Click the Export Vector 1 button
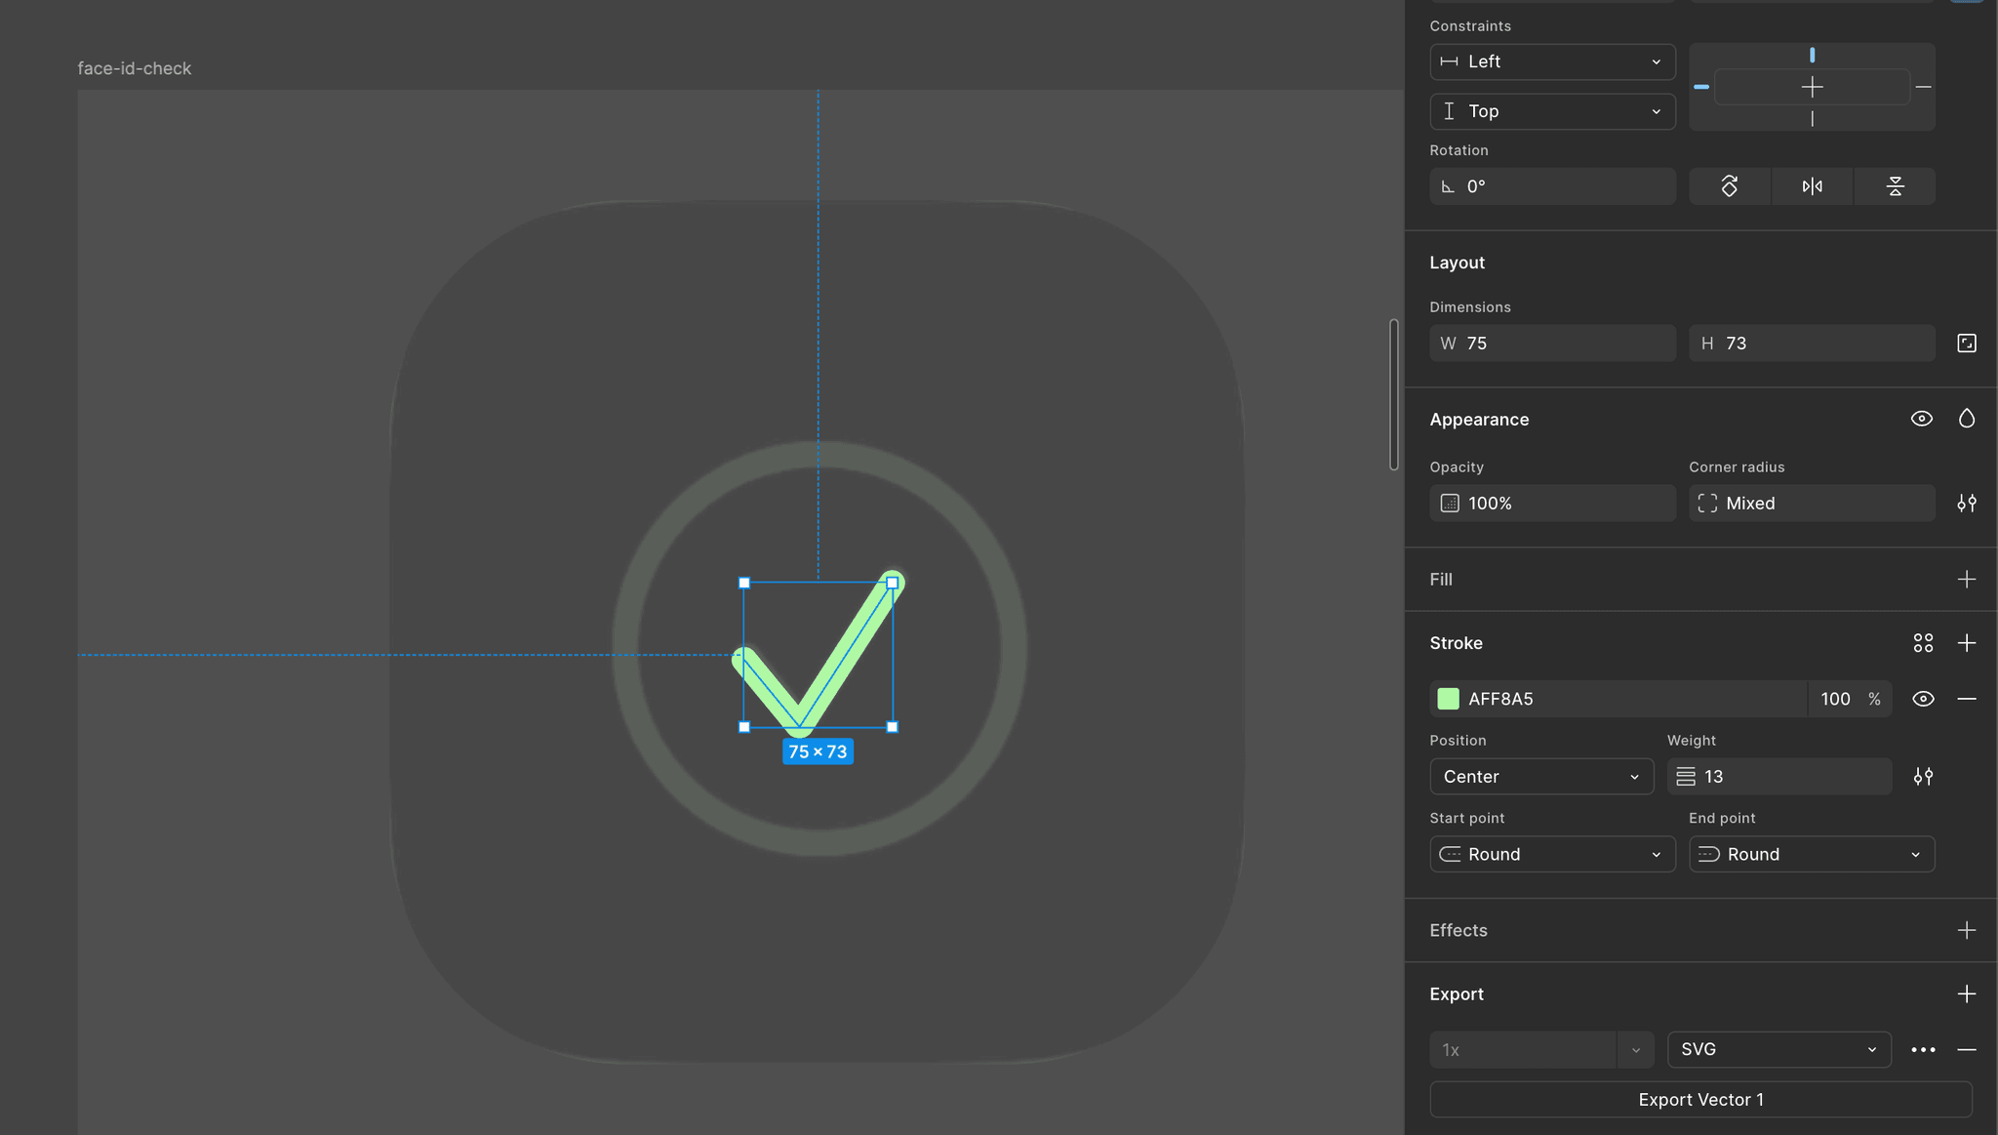1998x1135 pixels. click(1700, 1100)
